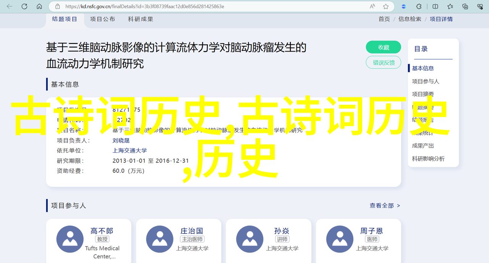This screenshot has width=489, height=263.
Task: Jump to 项目参与人 in the 目录
Action: 426,81
